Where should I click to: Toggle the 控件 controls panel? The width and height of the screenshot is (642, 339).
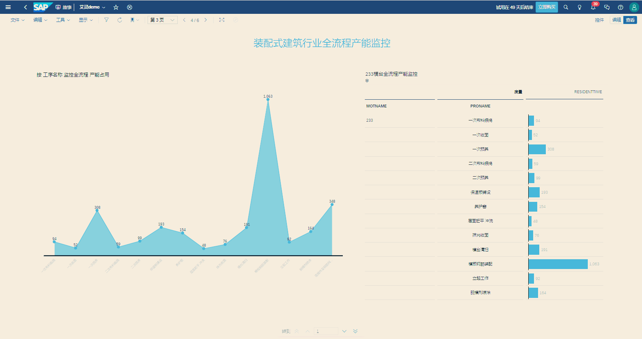(x=599, y=20)
